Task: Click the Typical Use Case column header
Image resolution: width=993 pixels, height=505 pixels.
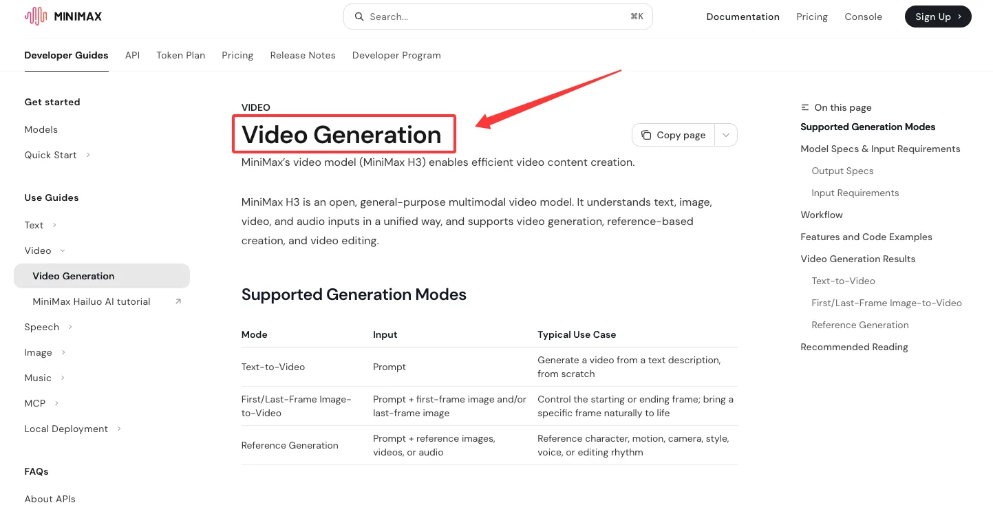Action: [x=577, y=334]
